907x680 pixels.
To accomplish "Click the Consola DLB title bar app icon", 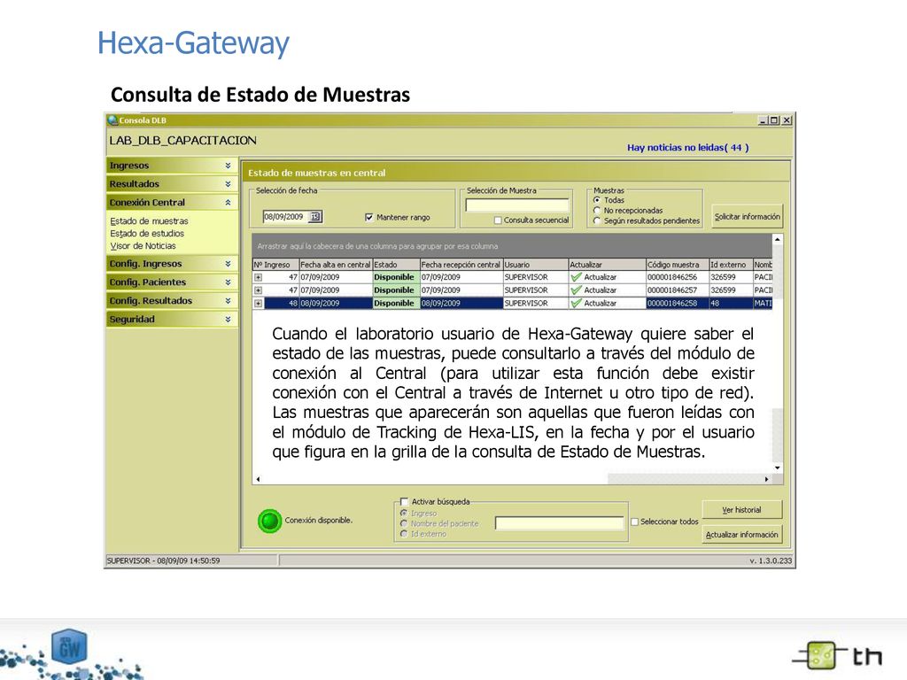I will coord(112,120).
